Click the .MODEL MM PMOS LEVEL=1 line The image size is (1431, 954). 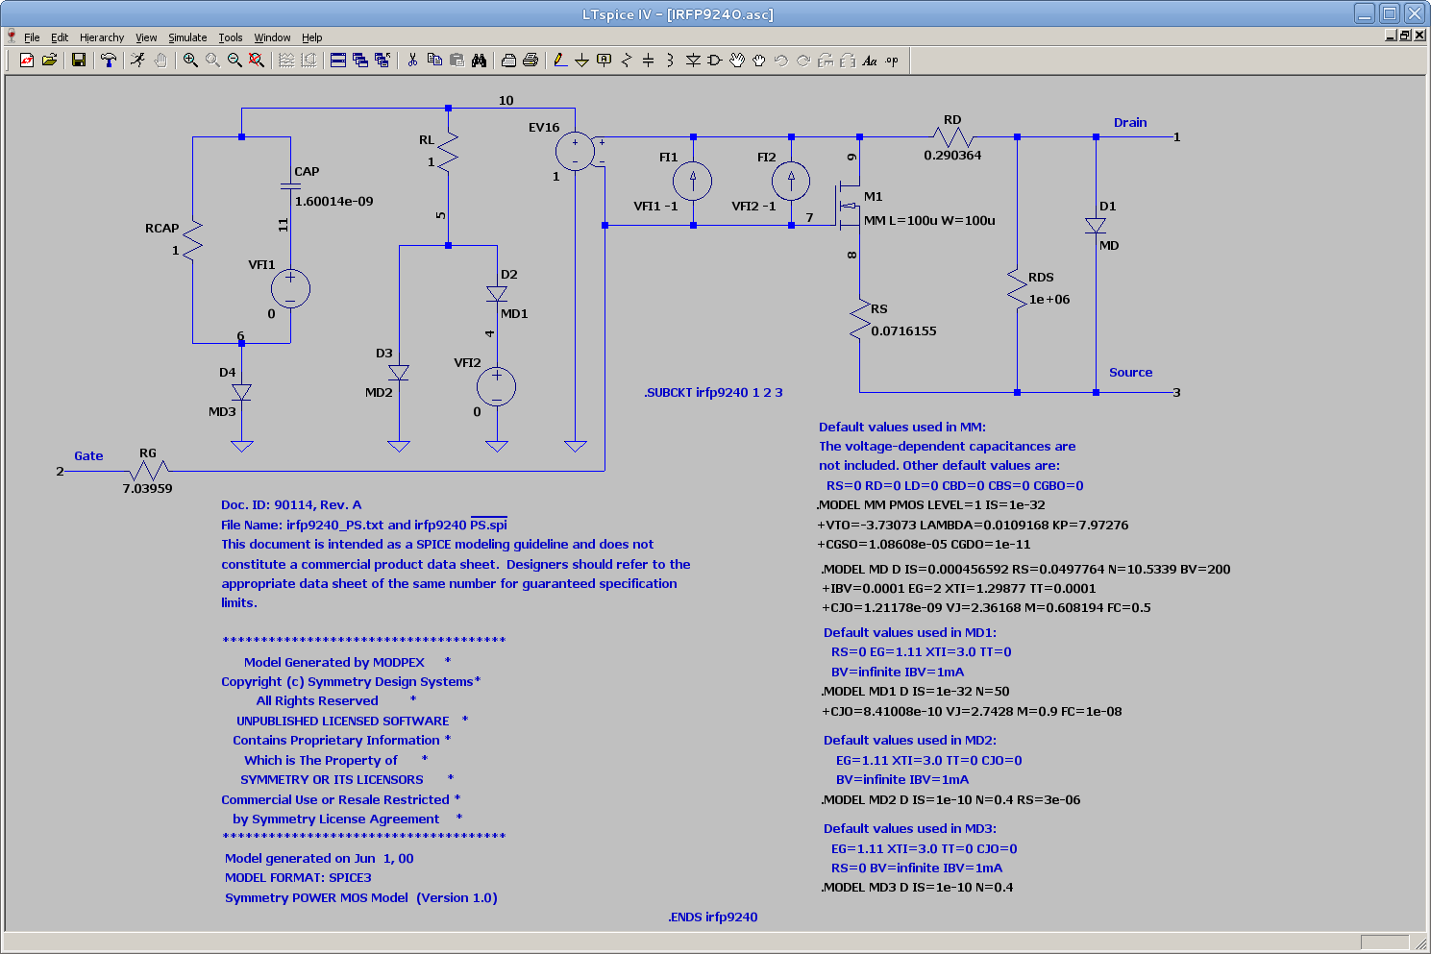[930, 504]
